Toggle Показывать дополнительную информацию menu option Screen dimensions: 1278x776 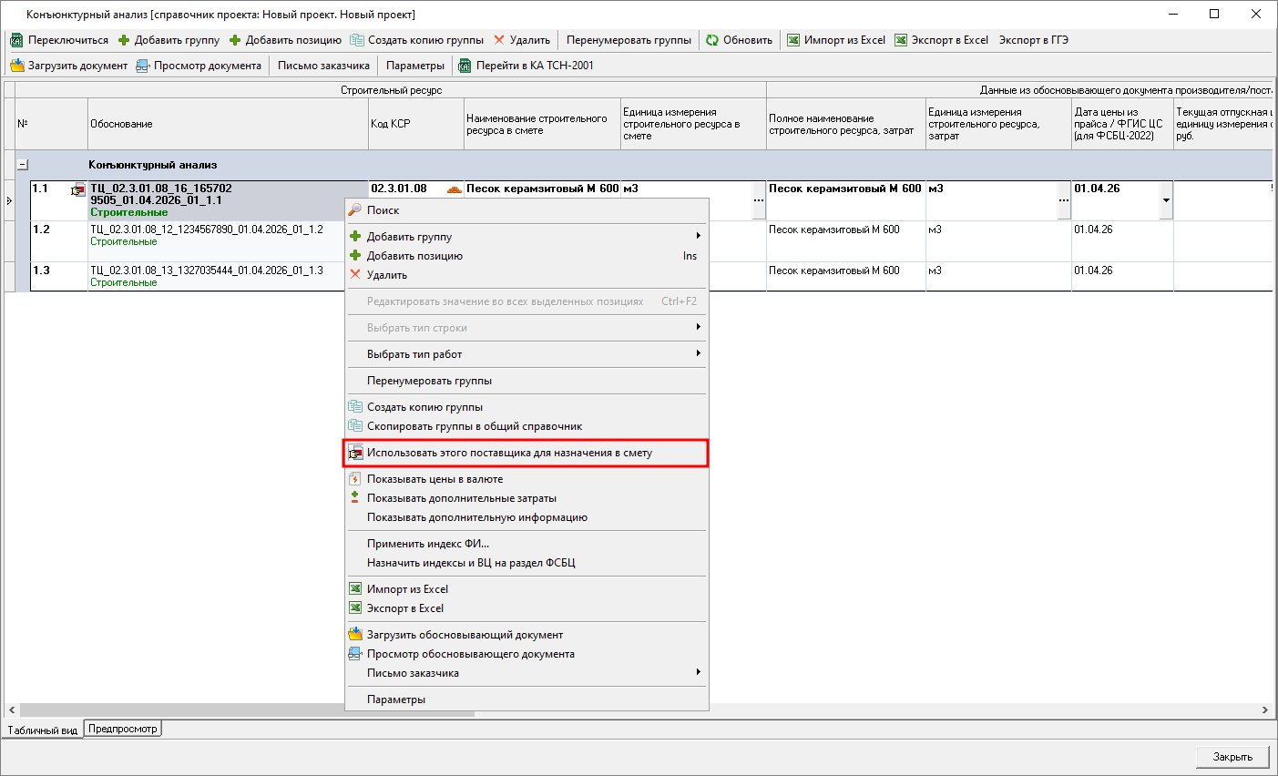pyautogui.click(x=476, y=517)
